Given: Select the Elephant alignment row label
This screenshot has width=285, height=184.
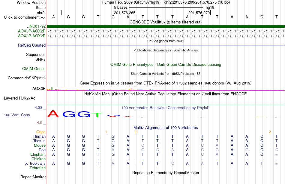Looking at the screenshot, I should click(38, 154).
